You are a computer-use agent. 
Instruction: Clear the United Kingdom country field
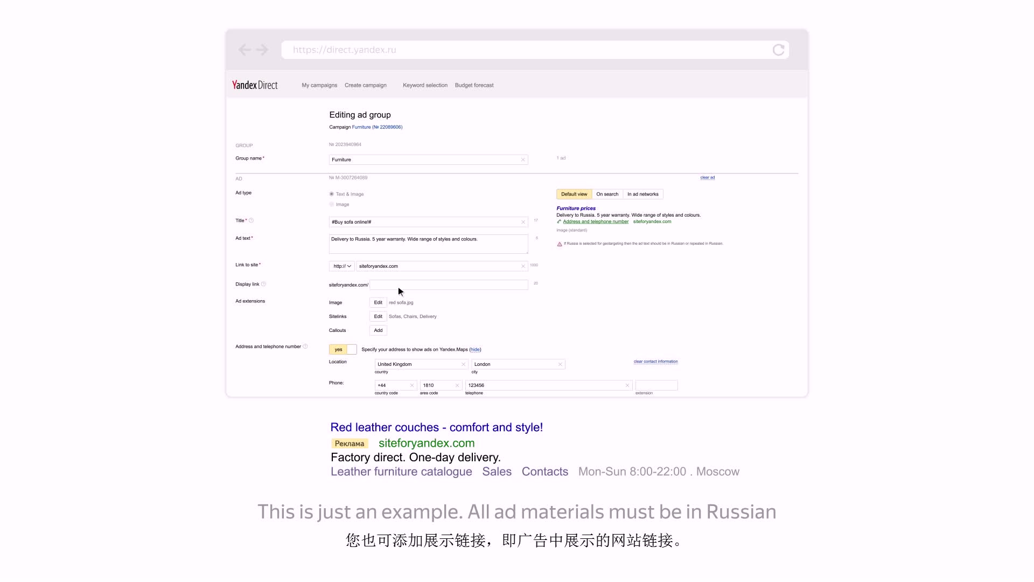tap(463, 364)
